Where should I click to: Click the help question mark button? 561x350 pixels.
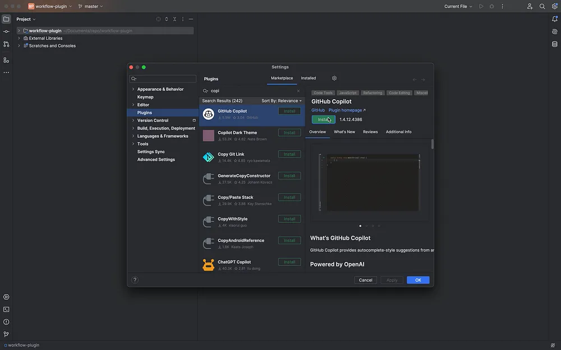135,280
